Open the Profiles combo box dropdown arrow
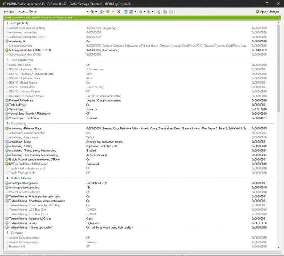 pyautogui.click(x=88, y=12)
